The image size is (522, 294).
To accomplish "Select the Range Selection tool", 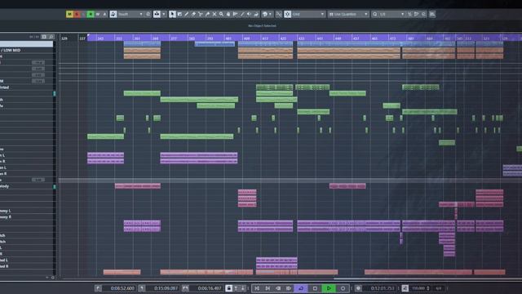I will [179, 14].
